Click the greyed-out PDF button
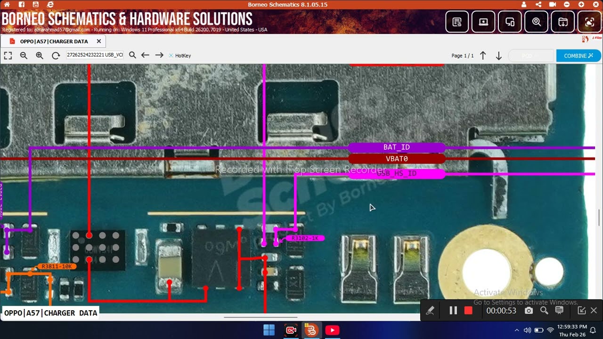 click(530, 56)
